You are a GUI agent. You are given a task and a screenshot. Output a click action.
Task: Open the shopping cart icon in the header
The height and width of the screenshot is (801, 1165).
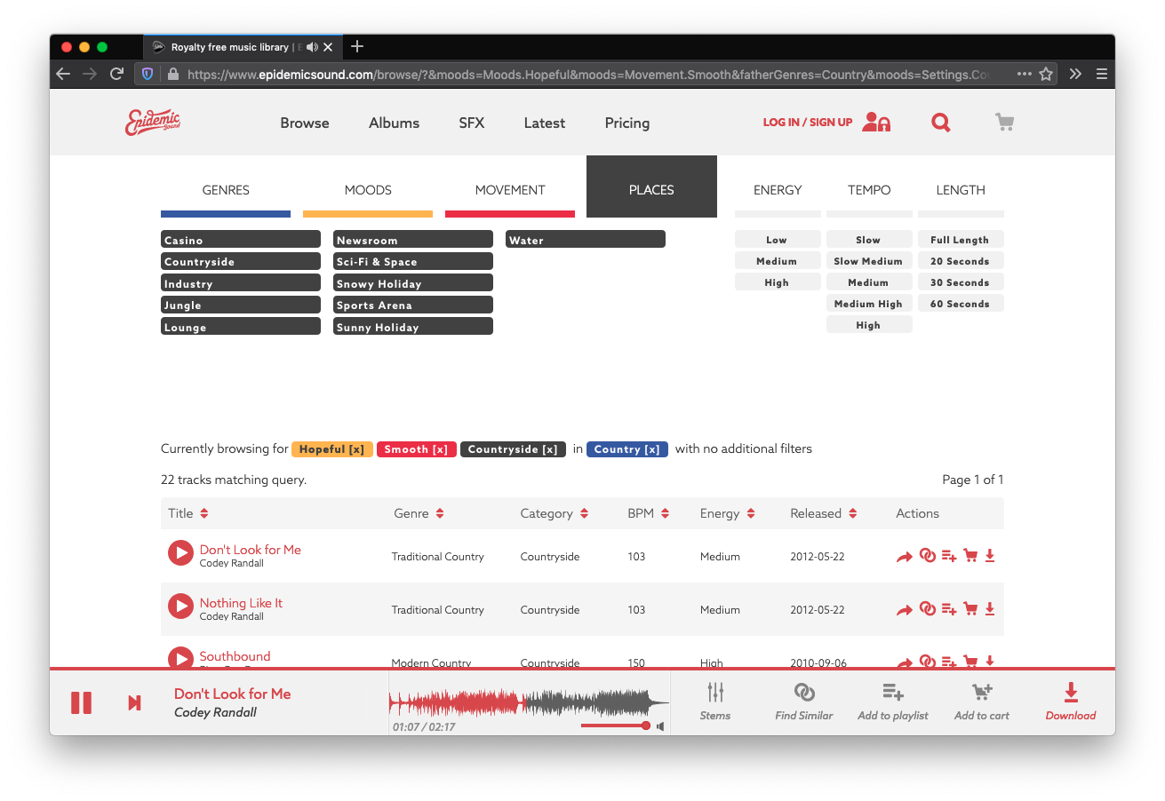1004,122
